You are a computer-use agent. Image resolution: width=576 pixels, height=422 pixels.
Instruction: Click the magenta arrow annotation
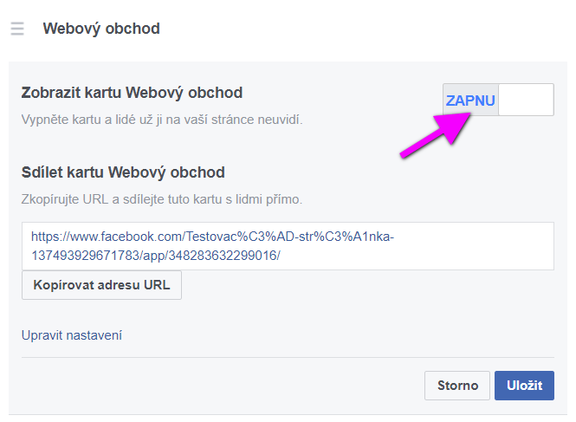pos(436,136)
